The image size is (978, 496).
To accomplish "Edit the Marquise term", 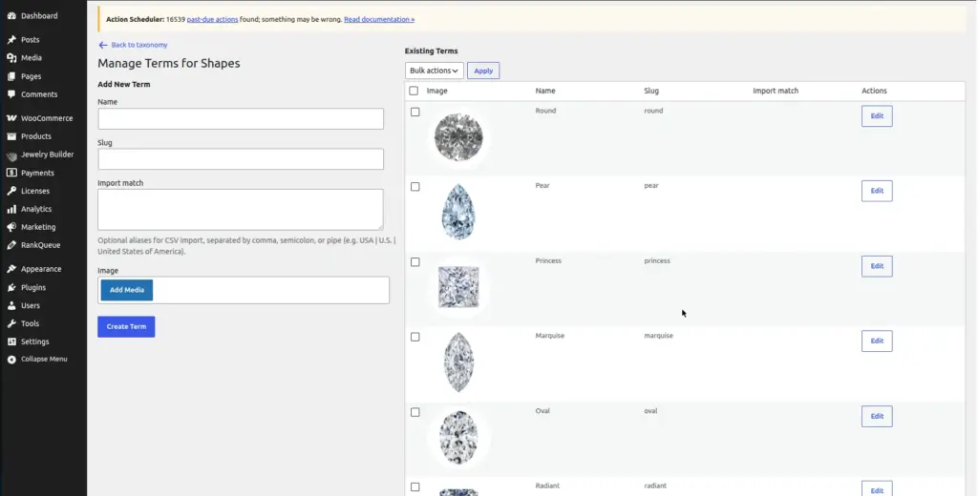I will [x=877, y=341].
